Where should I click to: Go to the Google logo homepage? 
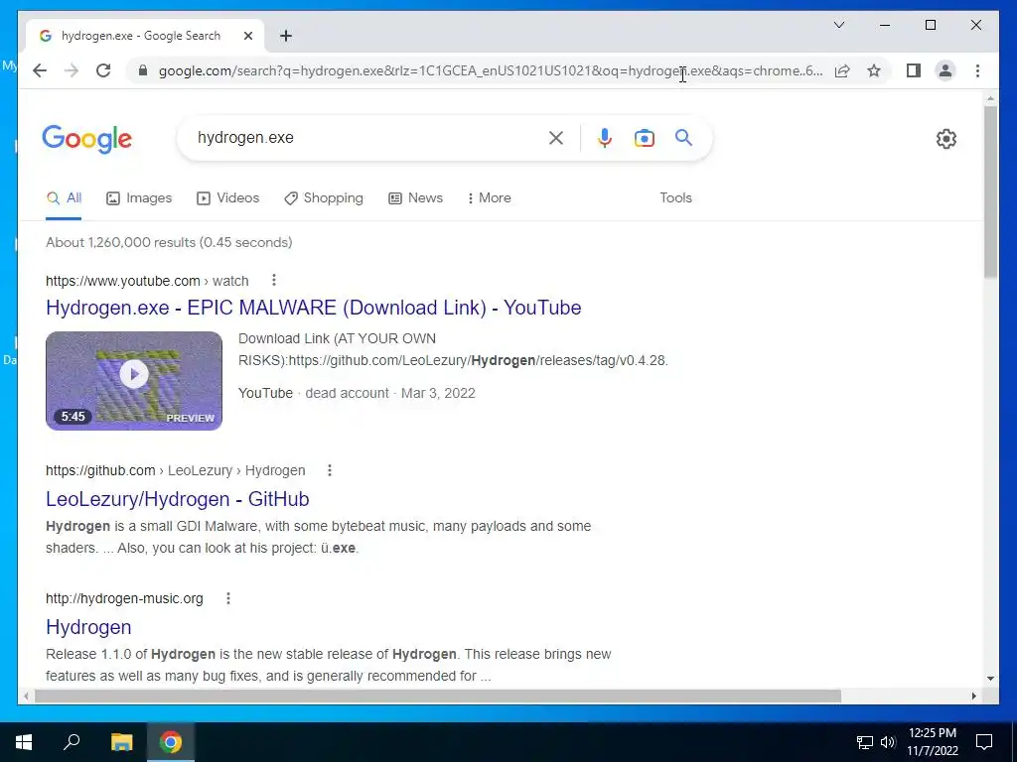pos(87,139)
